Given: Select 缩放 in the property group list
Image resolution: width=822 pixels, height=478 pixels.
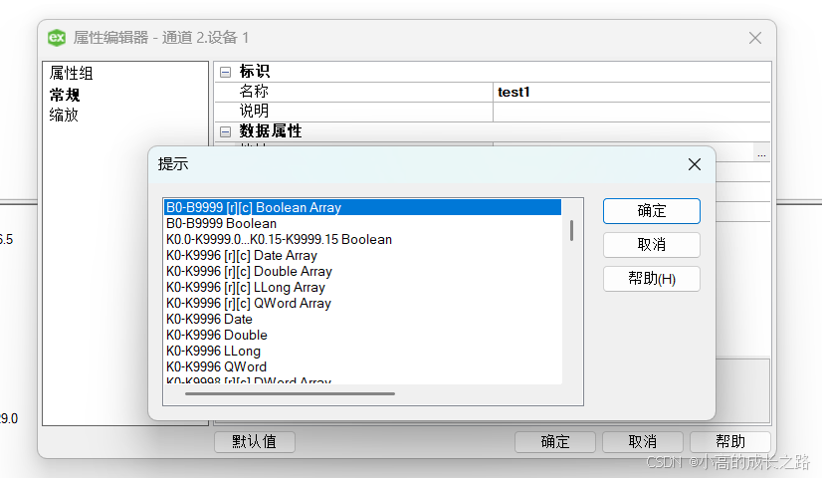Looking at the screenshot, I should [x=65, y=115].
